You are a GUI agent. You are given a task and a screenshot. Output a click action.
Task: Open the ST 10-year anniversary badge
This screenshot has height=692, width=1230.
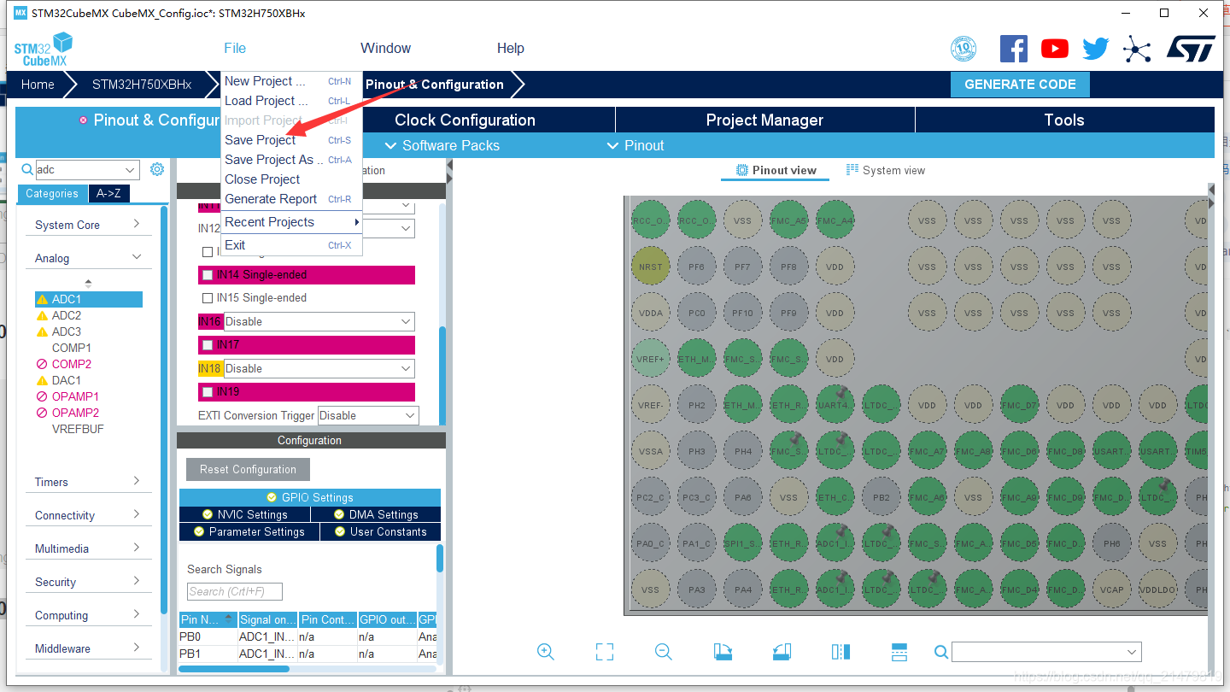pyautogui.click(x=963, y=49)
